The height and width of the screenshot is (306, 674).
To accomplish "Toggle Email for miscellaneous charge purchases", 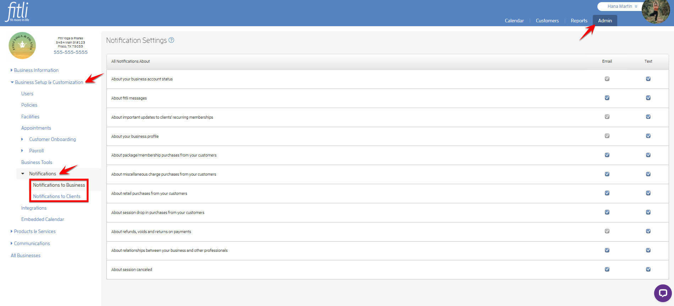I will pos(607,174).
